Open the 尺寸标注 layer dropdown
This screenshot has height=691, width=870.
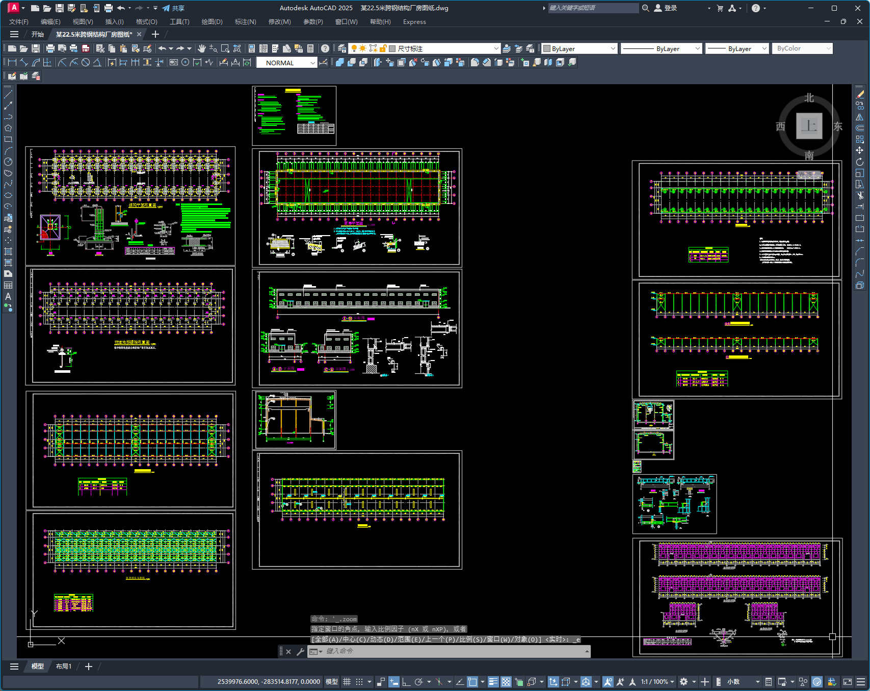coord(496,48)
